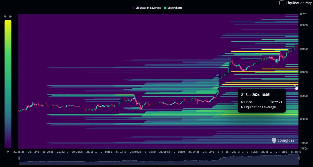Toggle the Supercharts legend series

pos(173,8)
